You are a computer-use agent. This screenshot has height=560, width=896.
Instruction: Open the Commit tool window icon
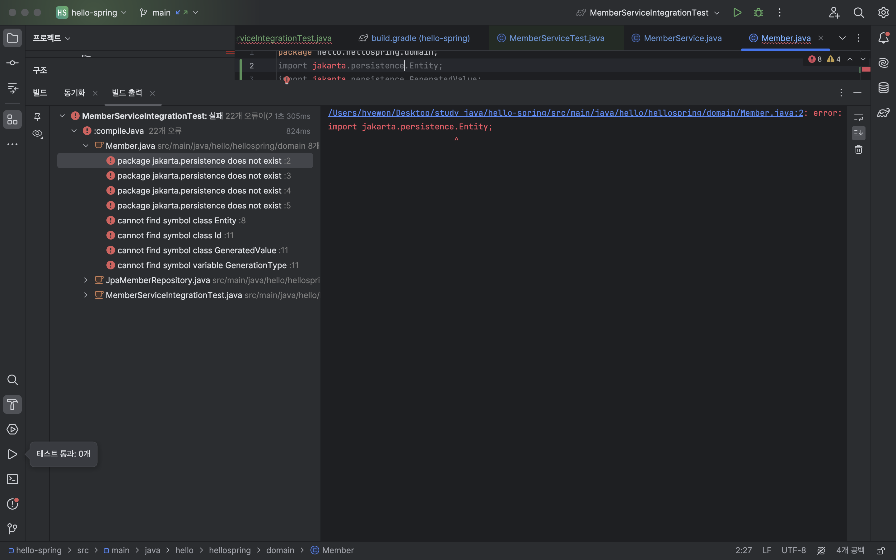pyautogui.click(x=12, y=63)
